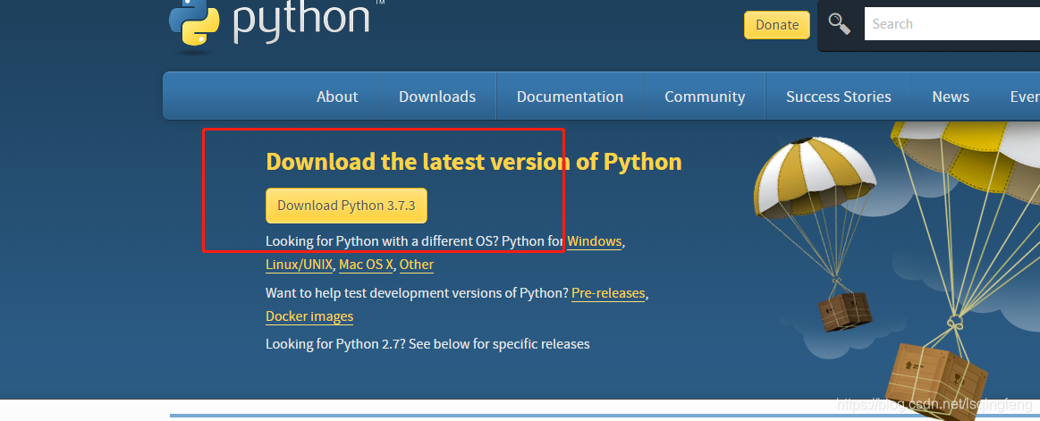Open the About menu
Image resolution: width=1040 pixels, height=421 pixels.
(337, 97)
